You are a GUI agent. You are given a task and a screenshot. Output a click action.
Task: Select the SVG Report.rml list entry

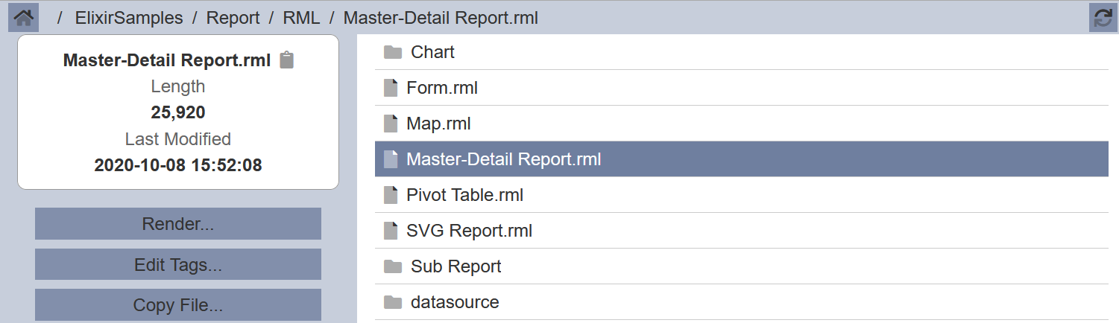click(x=742, y=231)
